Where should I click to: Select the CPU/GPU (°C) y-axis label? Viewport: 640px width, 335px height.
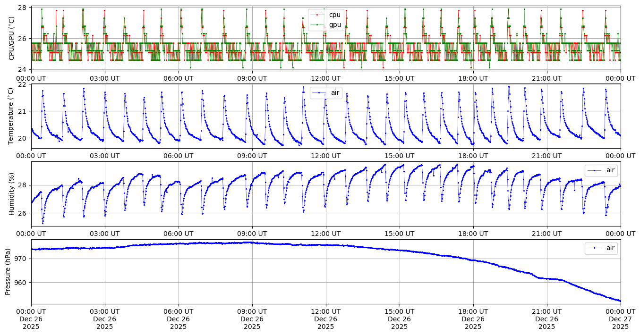point(12,38)
